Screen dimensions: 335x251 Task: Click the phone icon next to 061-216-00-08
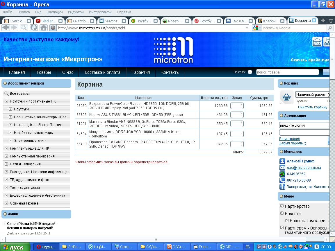[x=282, y=180]
